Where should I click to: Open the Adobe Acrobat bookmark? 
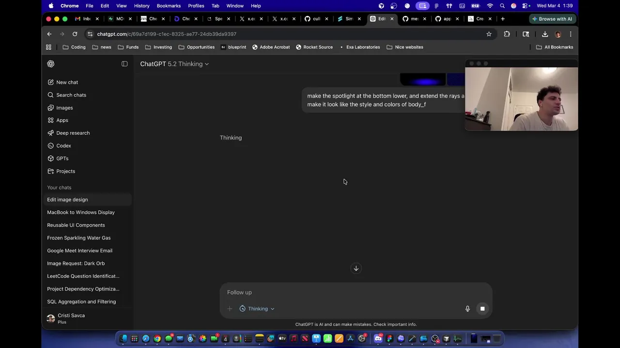click(x=271, y=47)
